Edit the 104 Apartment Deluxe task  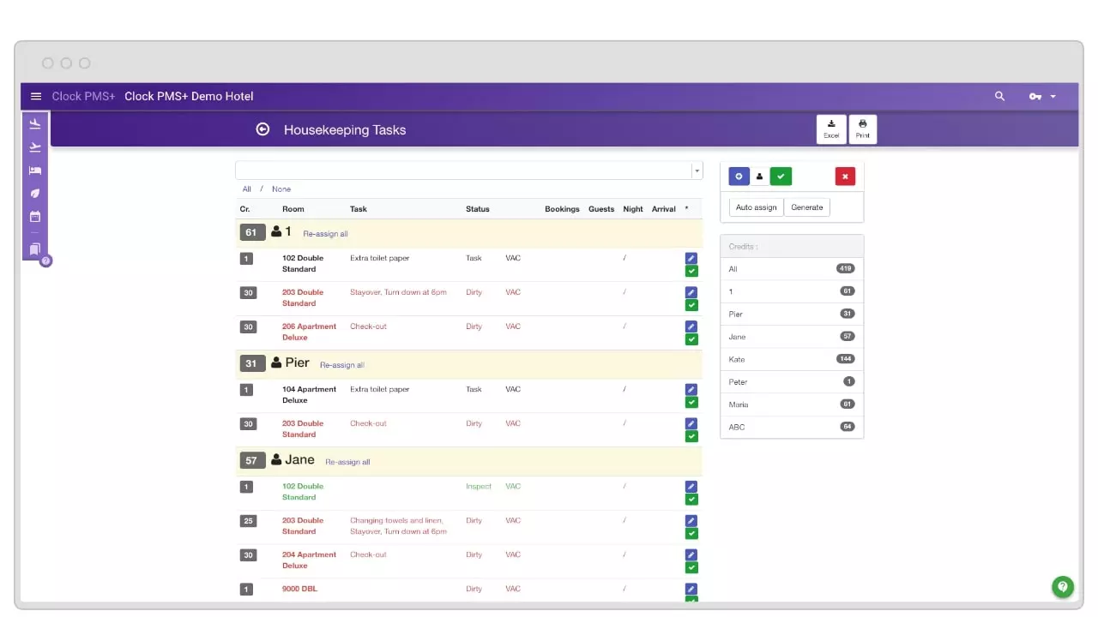coord(691,389)
